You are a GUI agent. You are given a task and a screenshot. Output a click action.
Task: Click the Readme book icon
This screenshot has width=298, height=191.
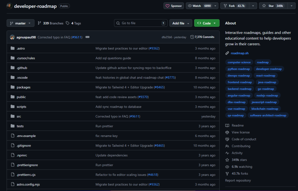227,125
